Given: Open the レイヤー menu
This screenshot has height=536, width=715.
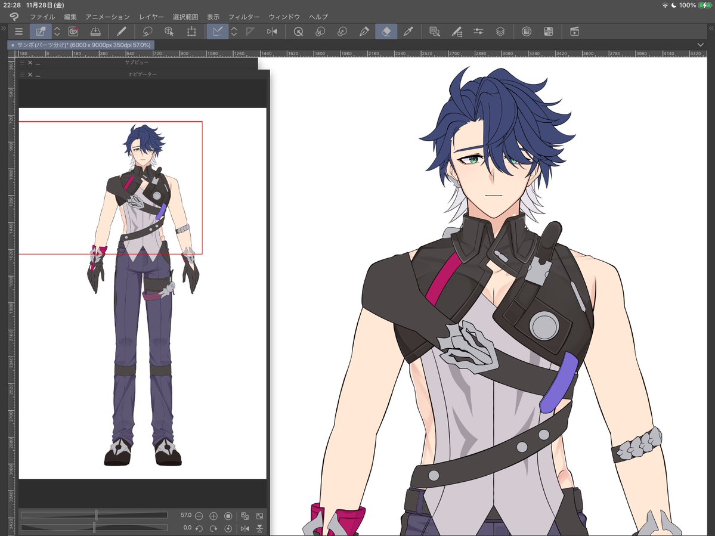Looking at the screenshot, I should (151, 17).
